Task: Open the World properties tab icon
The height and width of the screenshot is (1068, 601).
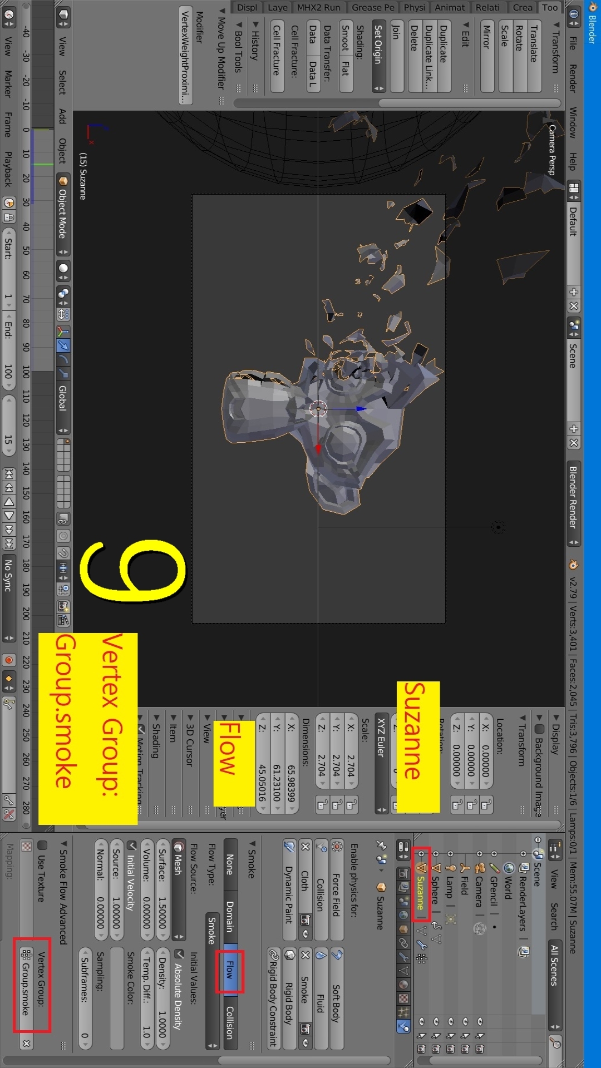Action: [x=403, y=914]
